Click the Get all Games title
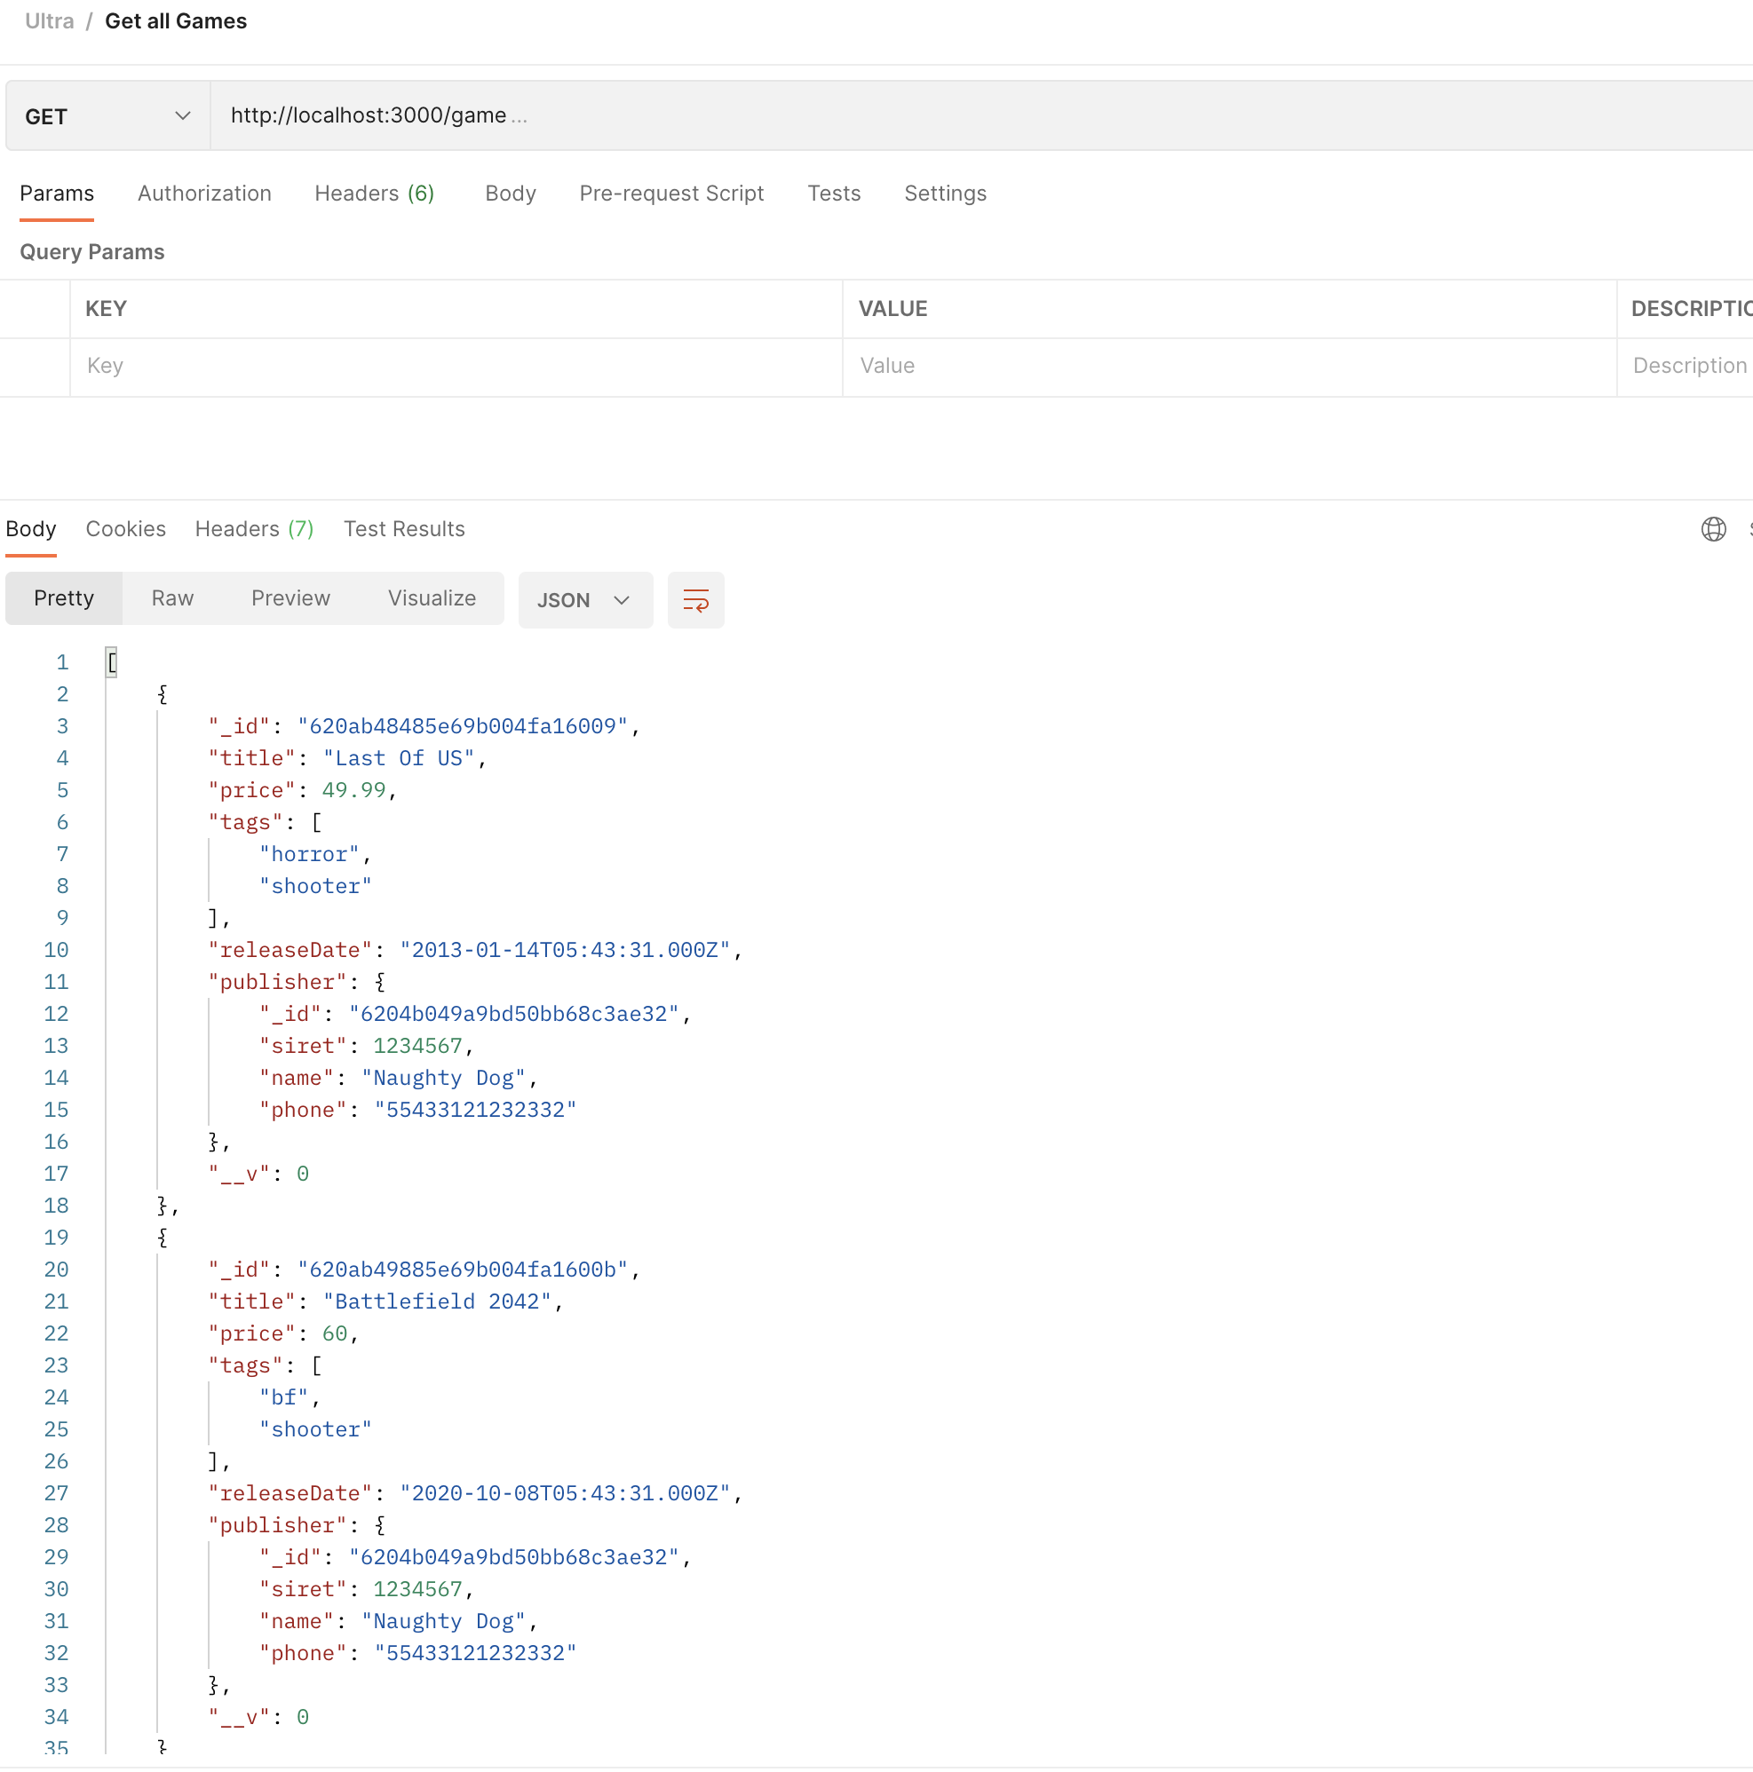 [x=176, y=21]
